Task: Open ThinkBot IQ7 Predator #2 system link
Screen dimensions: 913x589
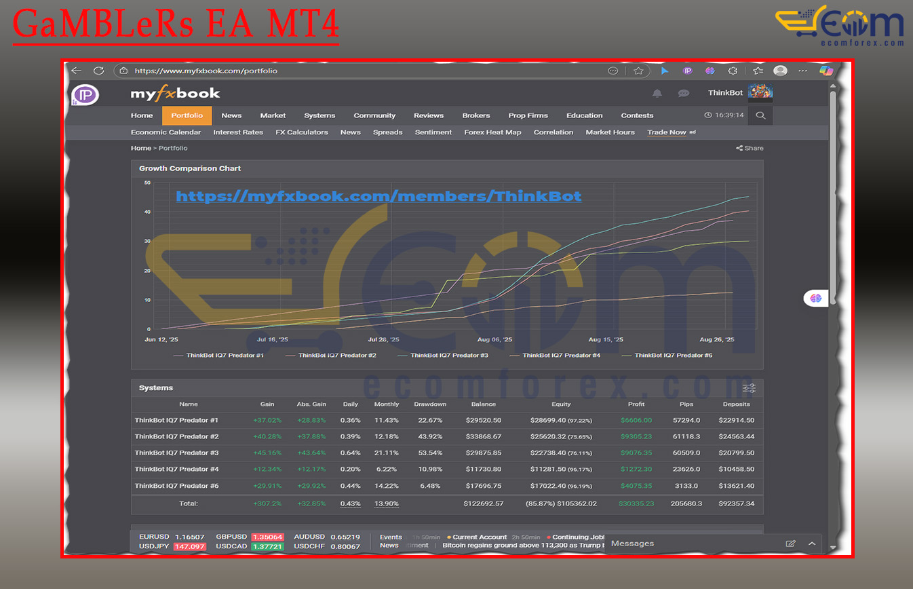Action: 176,436
